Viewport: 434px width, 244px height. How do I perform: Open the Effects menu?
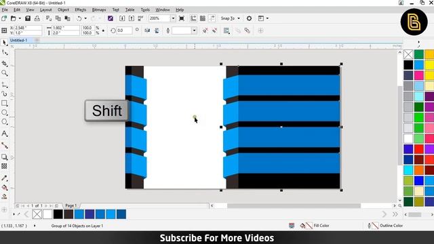[81, 9]
